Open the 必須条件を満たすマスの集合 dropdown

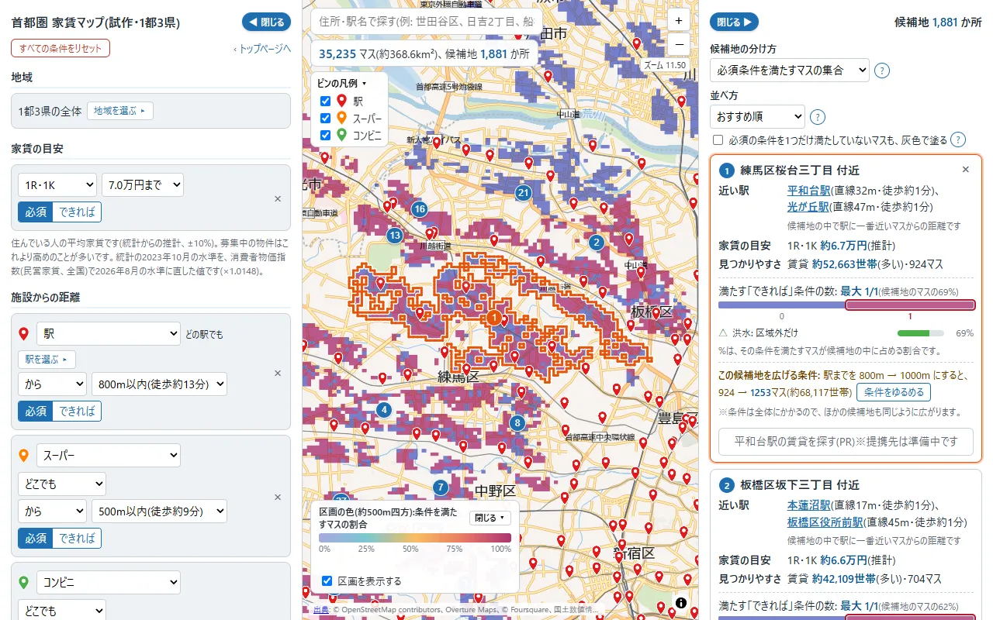pos(789,71)
